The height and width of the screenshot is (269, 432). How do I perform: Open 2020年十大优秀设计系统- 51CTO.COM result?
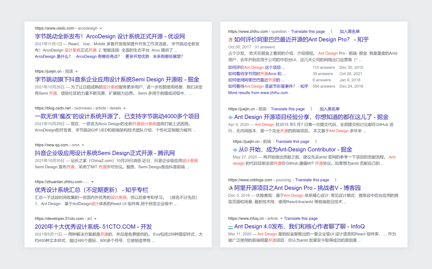[93, 227]
